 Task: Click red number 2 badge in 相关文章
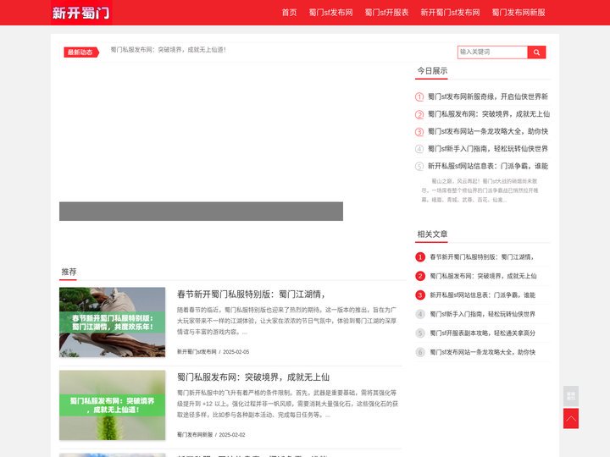(x=420, y=276)
